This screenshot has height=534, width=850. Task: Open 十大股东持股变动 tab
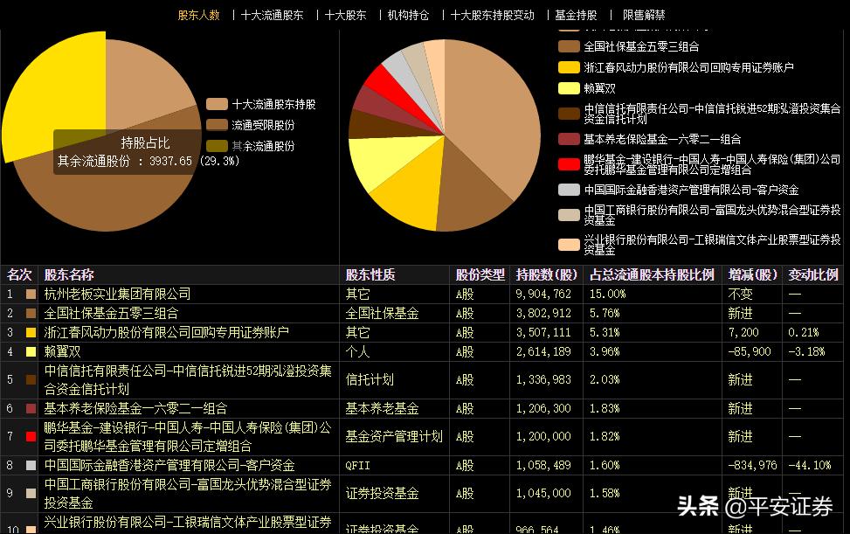click(x=492, y=15)
